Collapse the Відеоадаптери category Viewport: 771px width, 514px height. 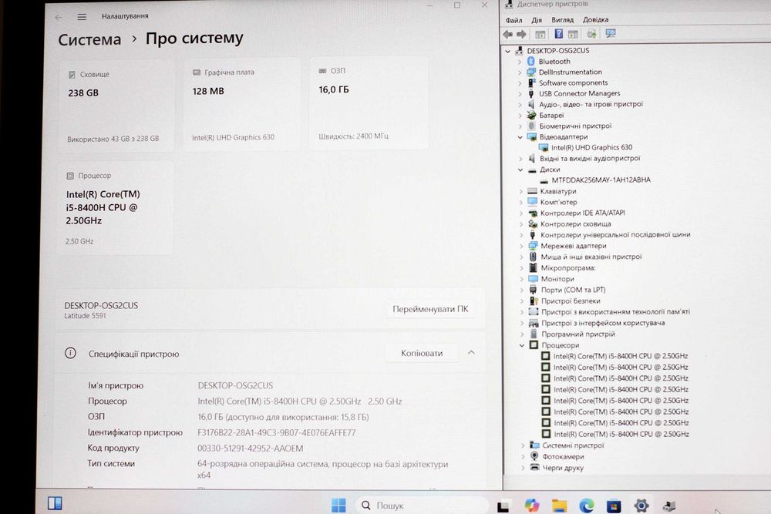(x=520, y=137)
